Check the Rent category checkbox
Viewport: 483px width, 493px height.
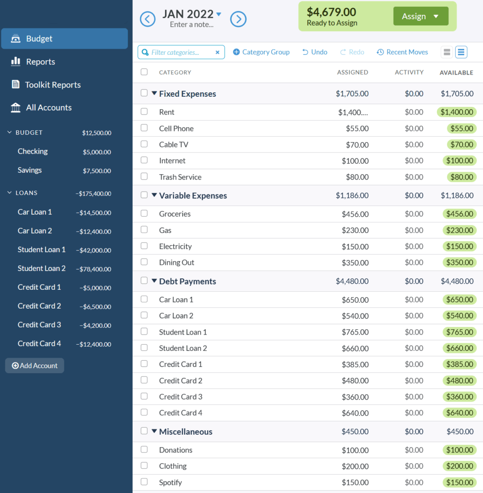[143, 112]
